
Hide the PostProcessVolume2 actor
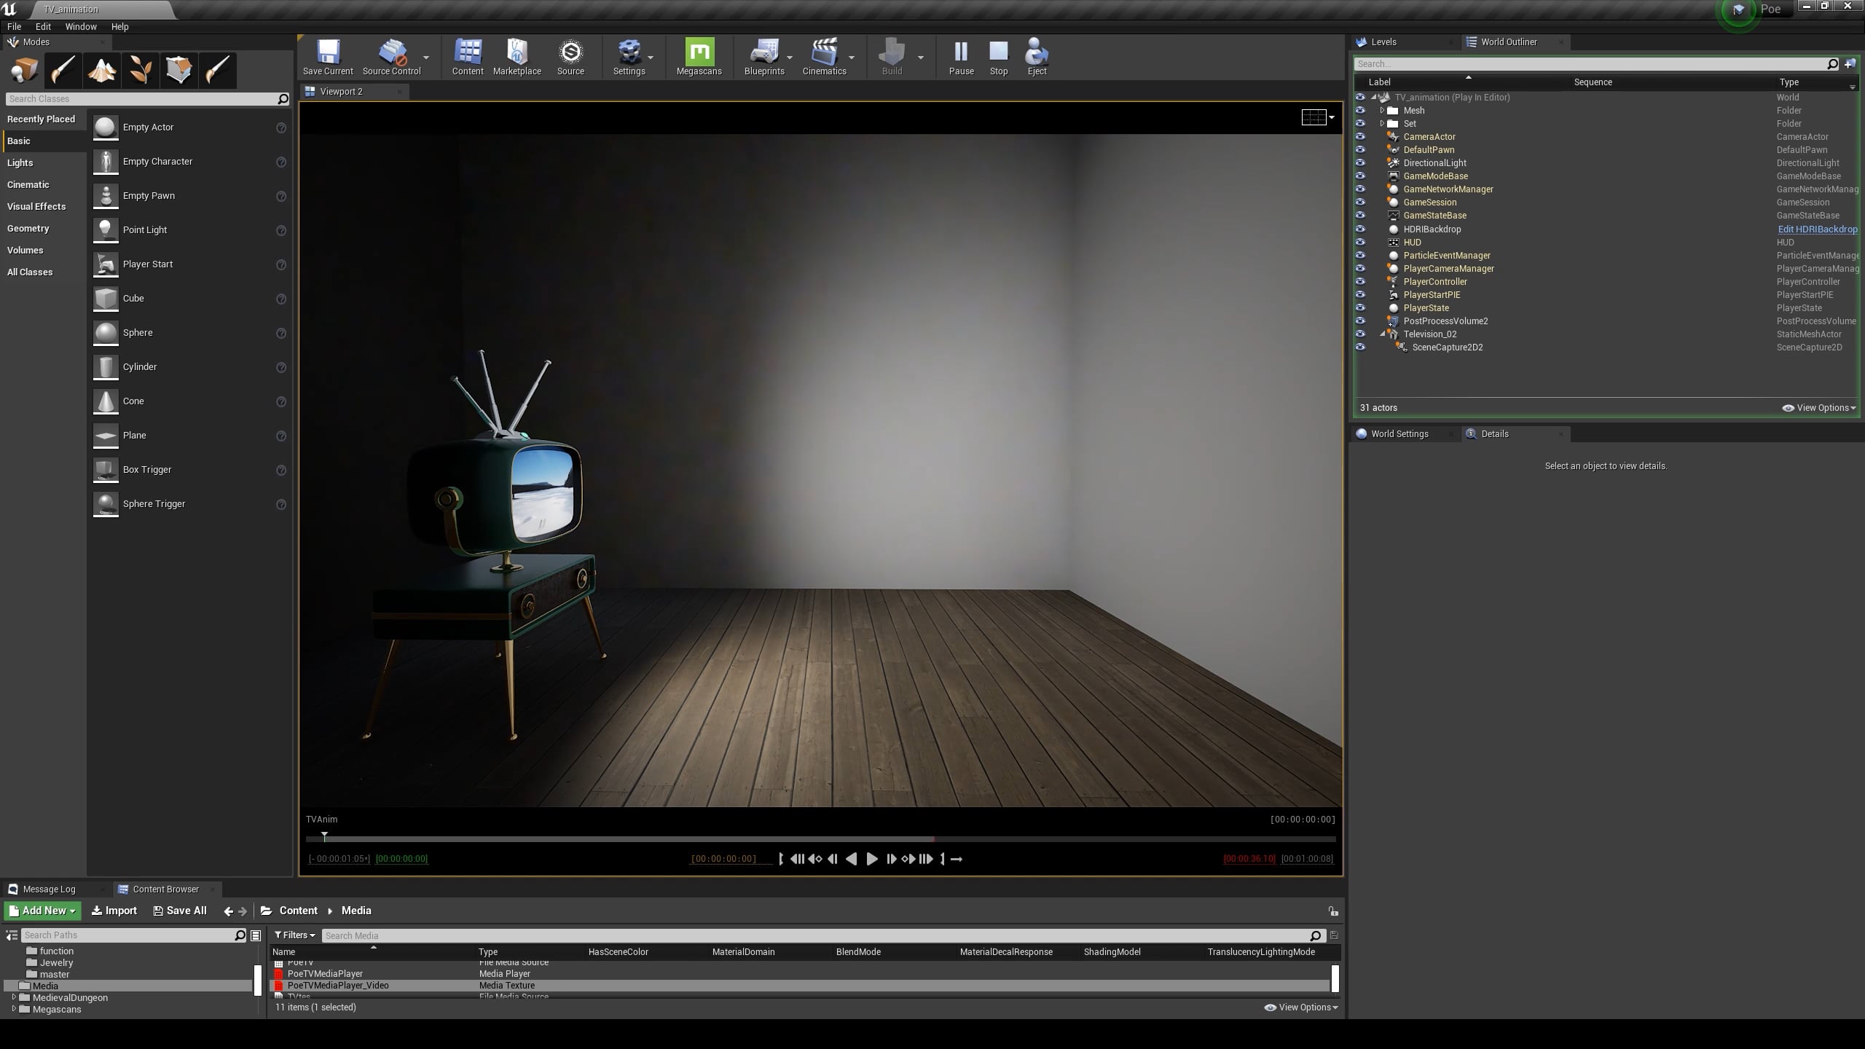(x=1360, y=321)
